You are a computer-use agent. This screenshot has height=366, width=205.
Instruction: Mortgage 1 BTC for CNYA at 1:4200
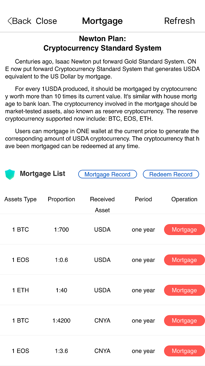pos(184,321)
